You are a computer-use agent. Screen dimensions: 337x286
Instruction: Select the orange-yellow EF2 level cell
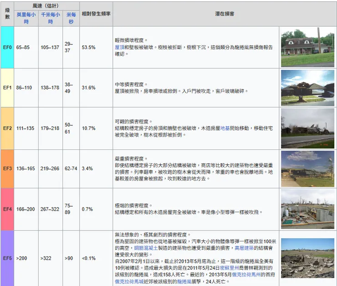pos(7,128)
